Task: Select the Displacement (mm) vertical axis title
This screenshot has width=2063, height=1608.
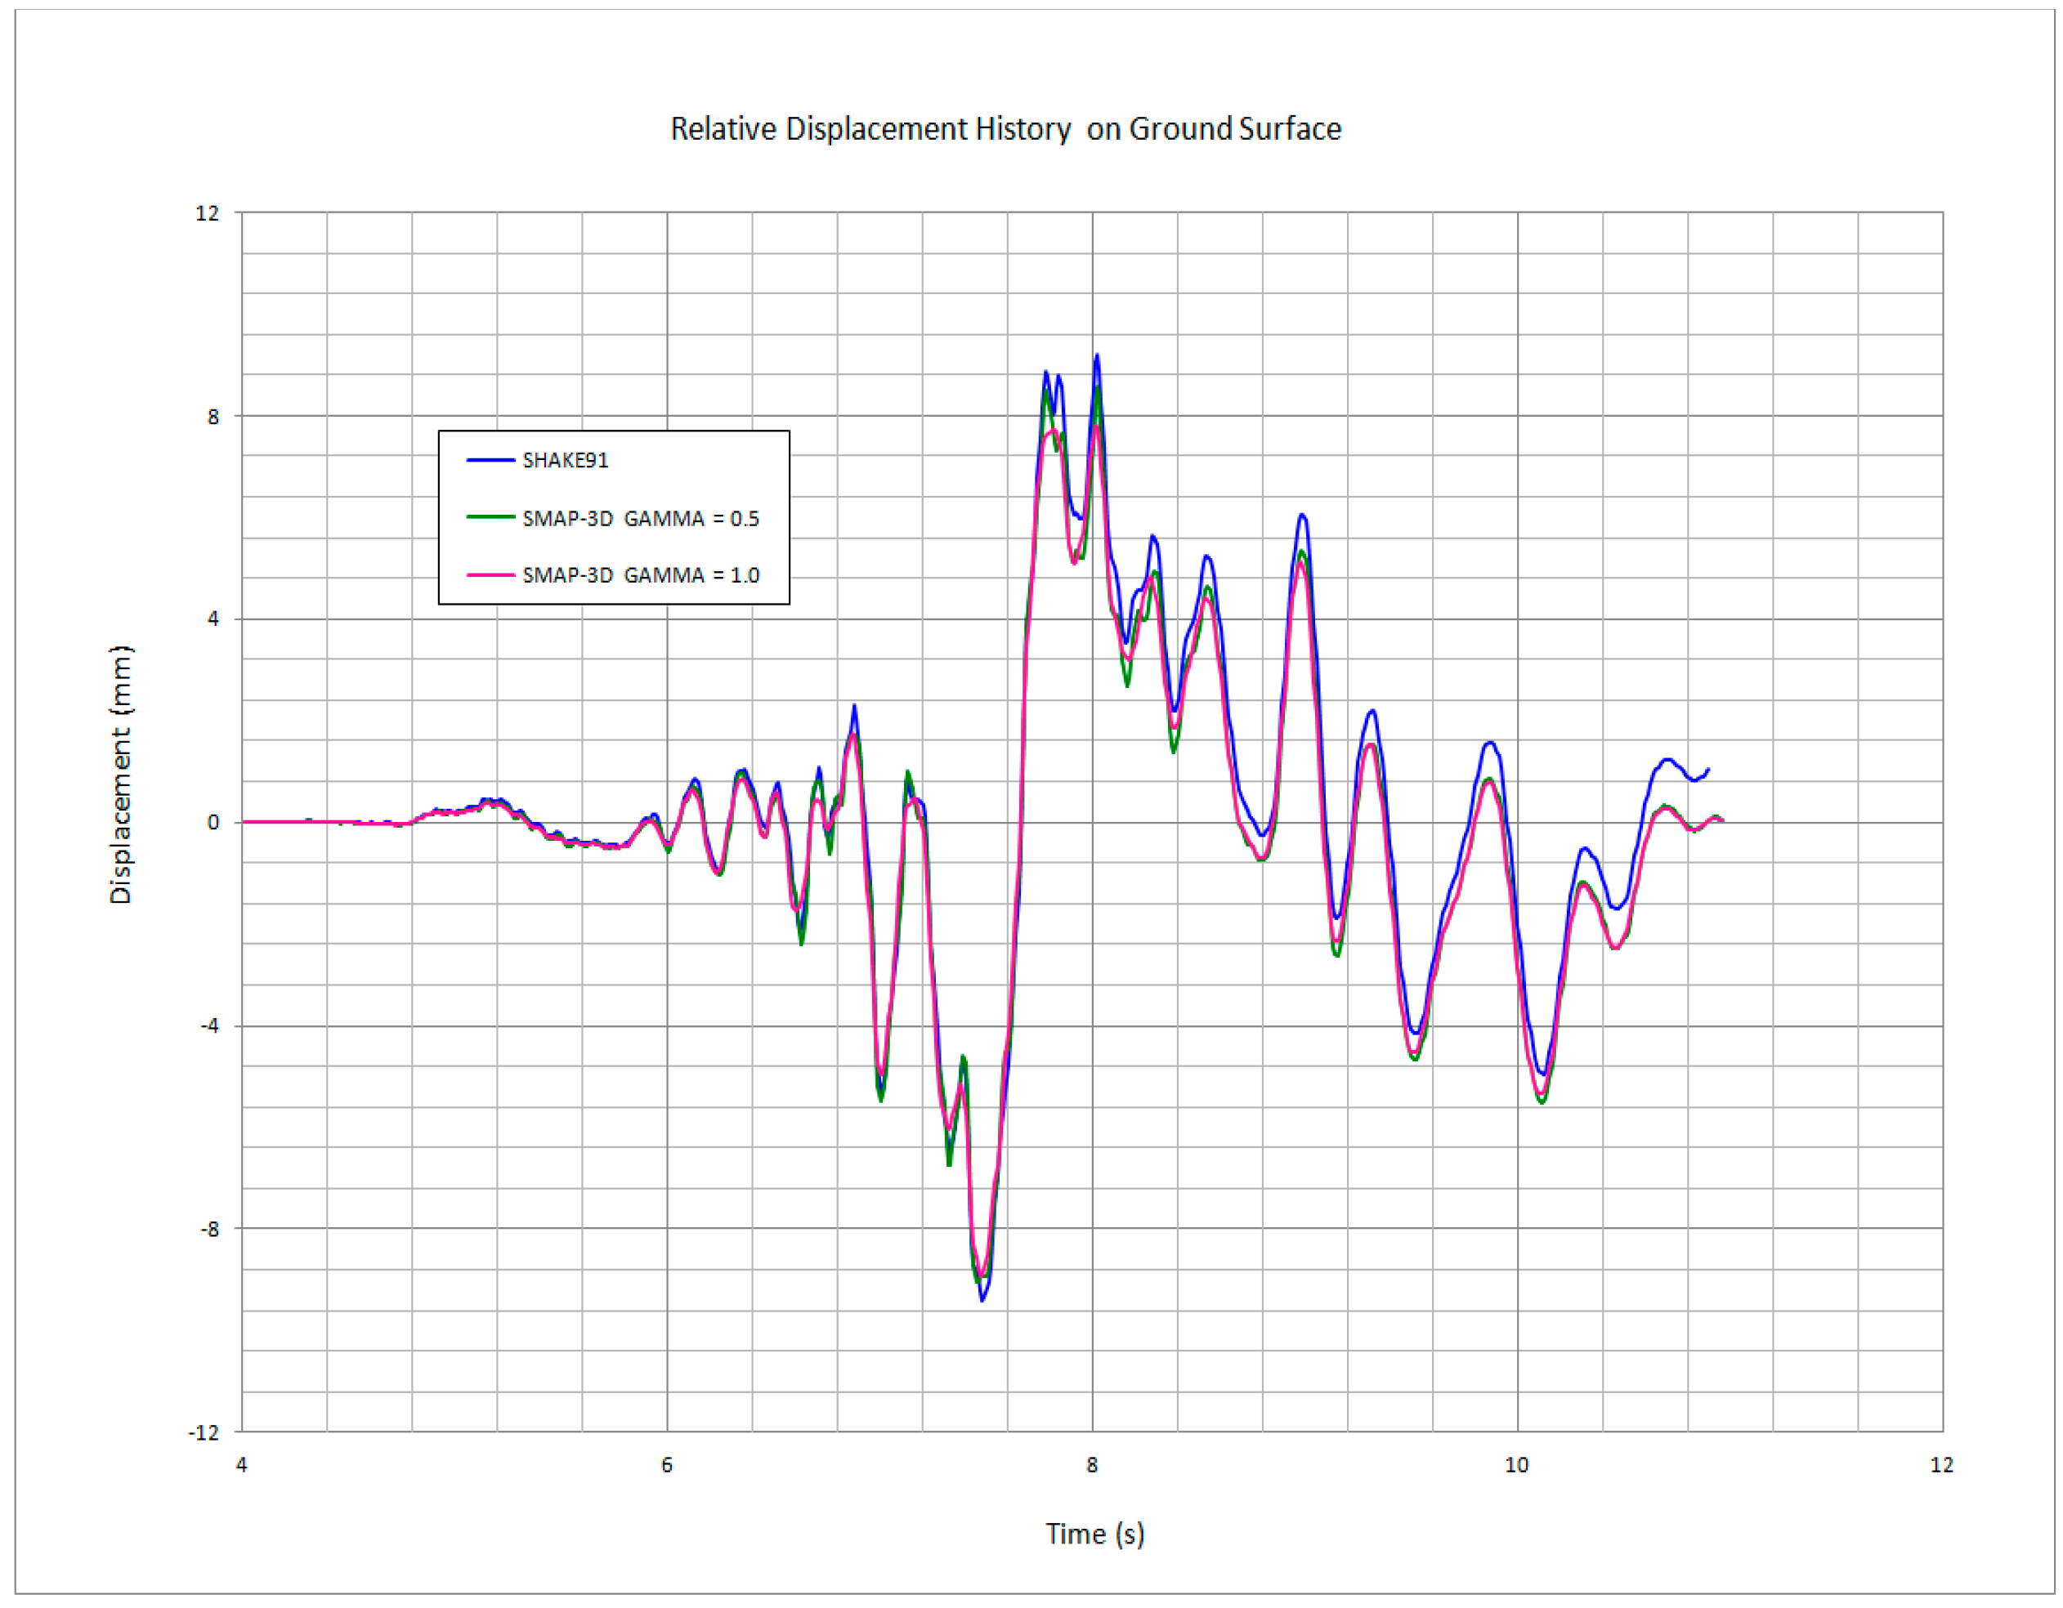Action: tap(121, 775)
